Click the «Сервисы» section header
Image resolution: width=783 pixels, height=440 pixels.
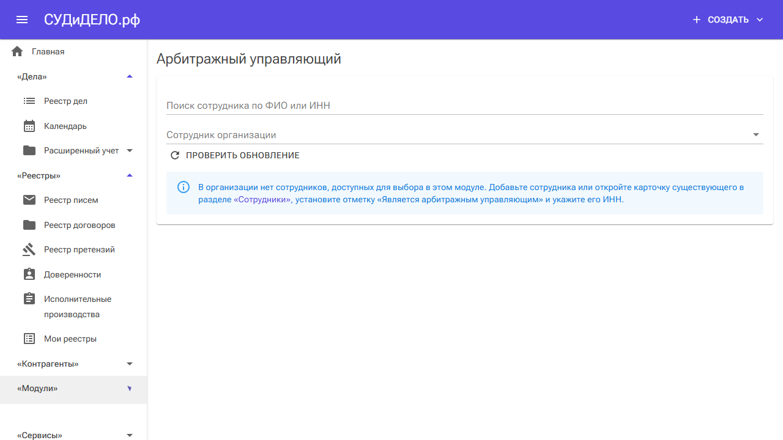click(73, 435)
